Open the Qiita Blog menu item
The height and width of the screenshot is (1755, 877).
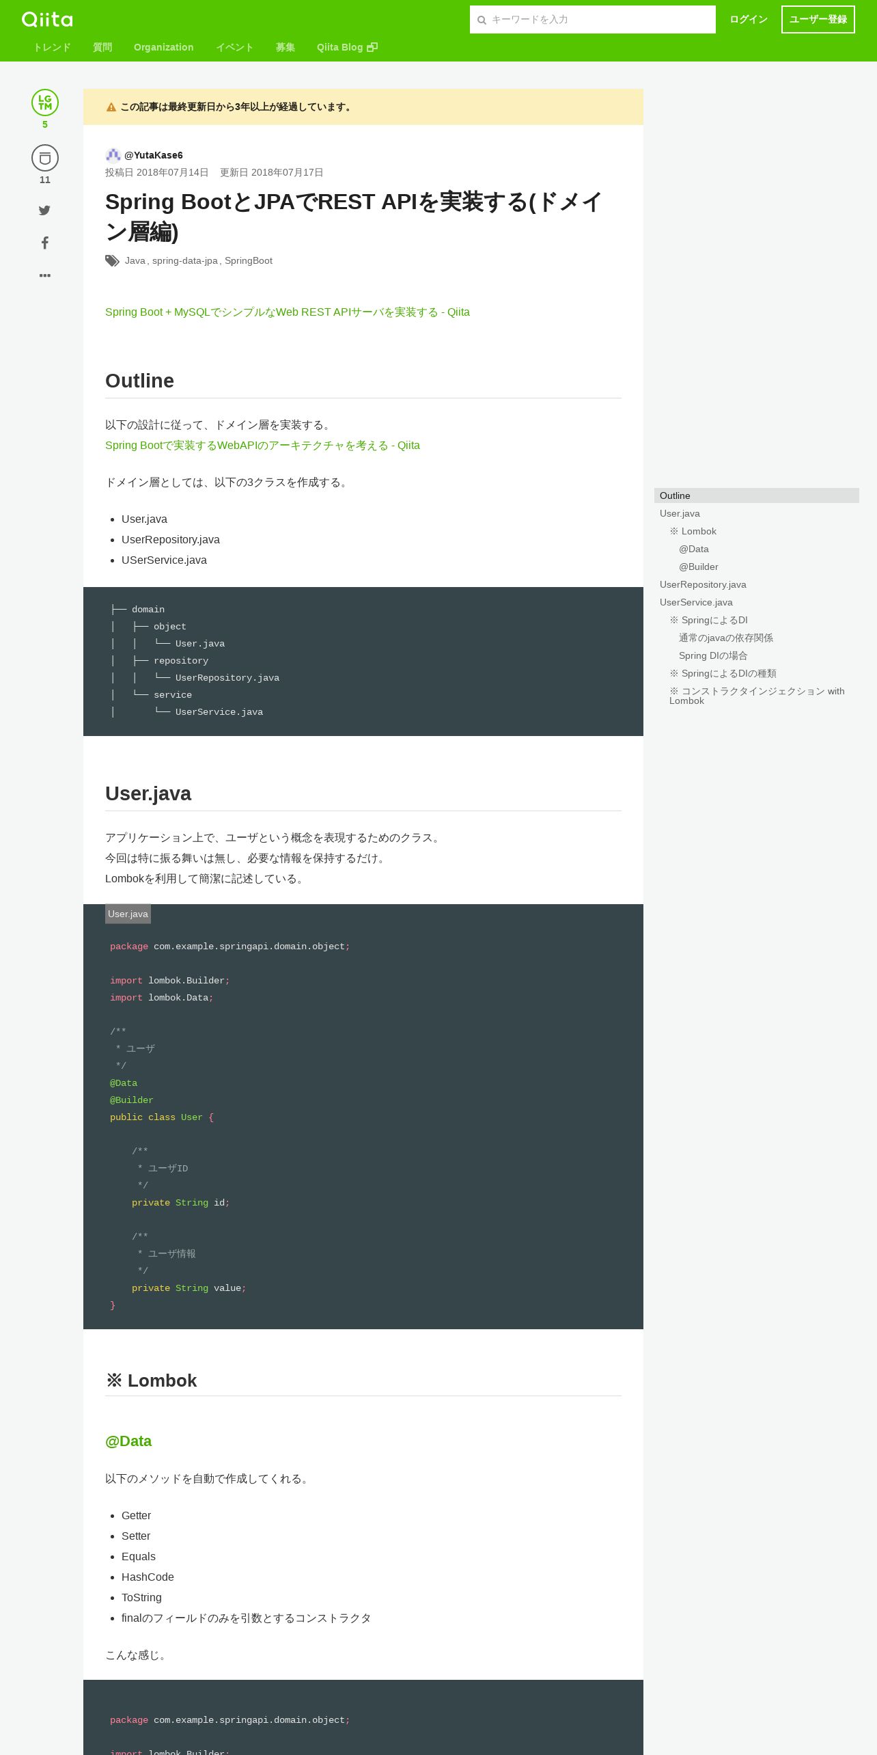coord(347,47)
